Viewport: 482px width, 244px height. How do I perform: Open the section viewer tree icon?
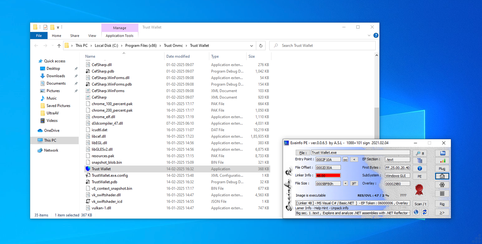420,161
